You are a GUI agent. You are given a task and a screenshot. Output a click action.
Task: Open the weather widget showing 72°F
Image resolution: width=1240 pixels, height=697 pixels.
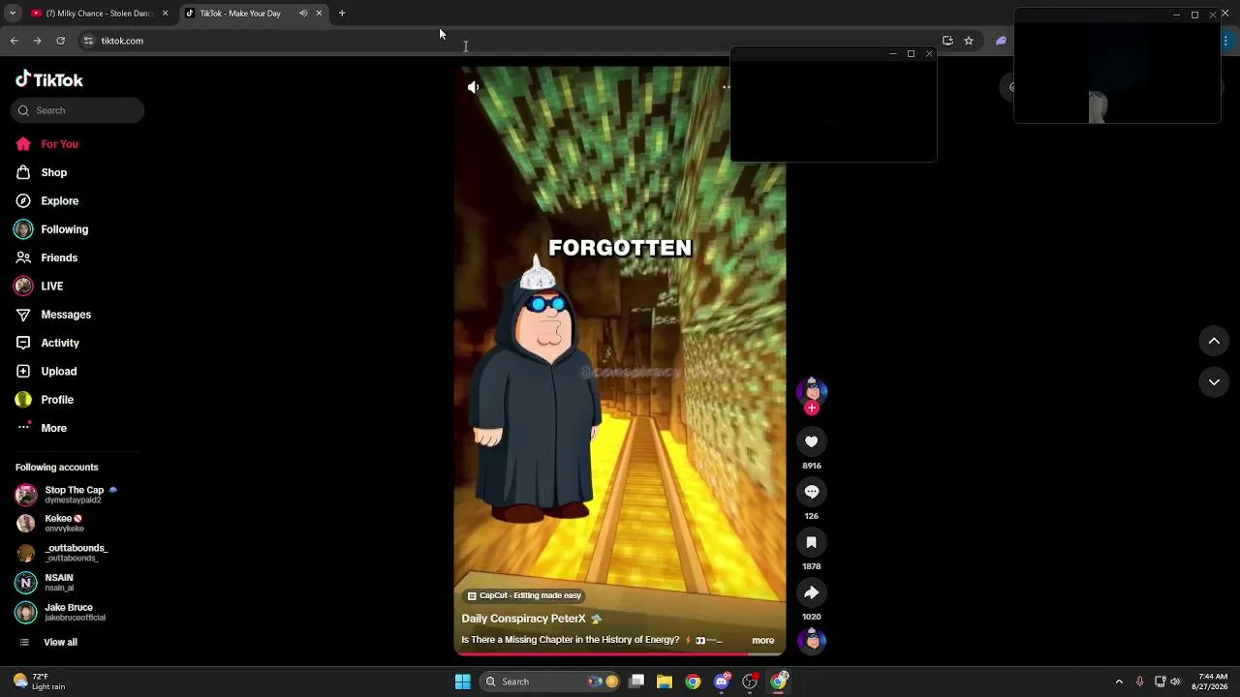click(40, 682)
